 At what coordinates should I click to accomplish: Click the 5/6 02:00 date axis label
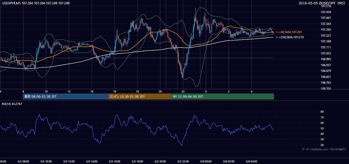(229, 161)
